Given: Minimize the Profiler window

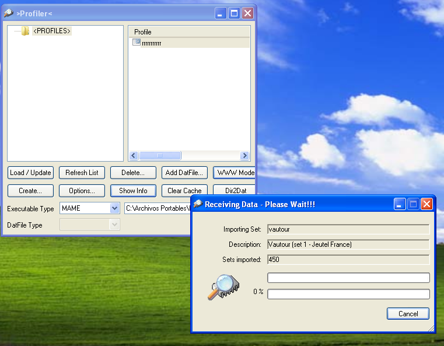Looking at the screenshot, I should pyautogui.click(x=221, y=13).
